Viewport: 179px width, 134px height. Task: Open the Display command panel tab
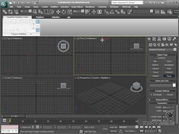pyautogui.click(x=169, y=39)
